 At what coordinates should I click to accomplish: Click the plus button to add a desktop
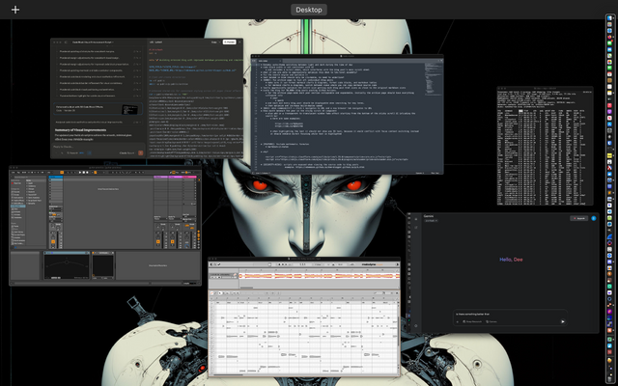tap(14, 10)
